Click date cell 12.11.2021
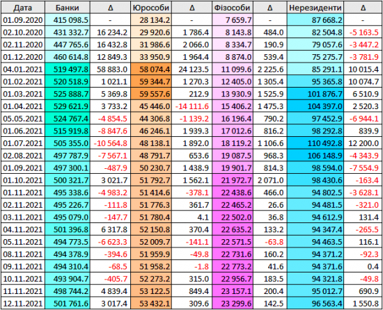This screenshot has height=310, width=383. [23, 304]
